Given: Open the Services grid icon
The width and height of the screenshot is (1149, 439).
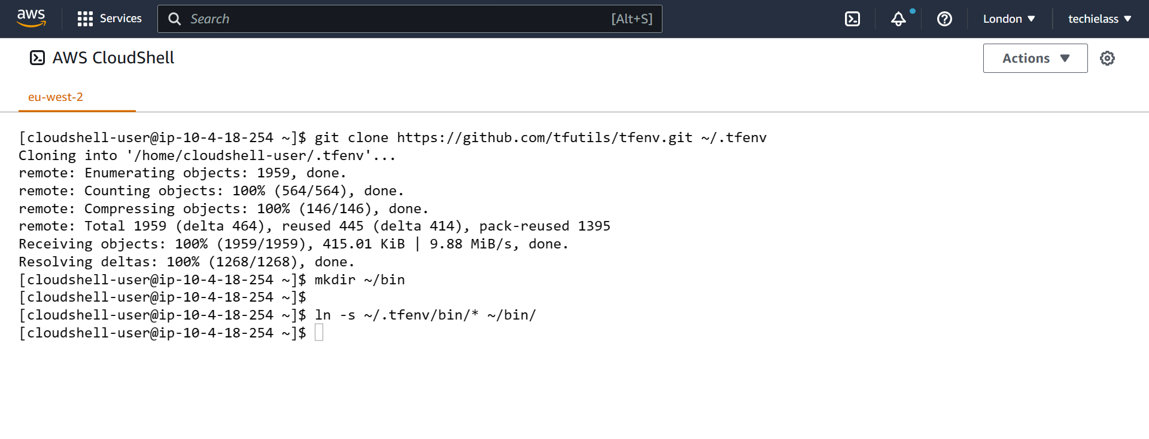Looking at the screenshot, I should pyautogui.click(x=84, y=19).
